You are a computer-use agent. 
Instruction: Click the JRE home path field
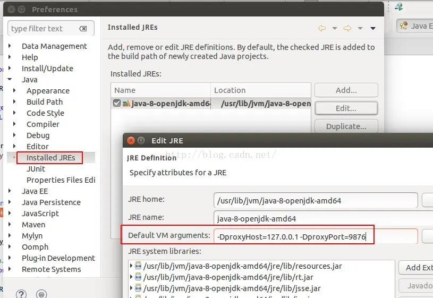click(316, 200)
